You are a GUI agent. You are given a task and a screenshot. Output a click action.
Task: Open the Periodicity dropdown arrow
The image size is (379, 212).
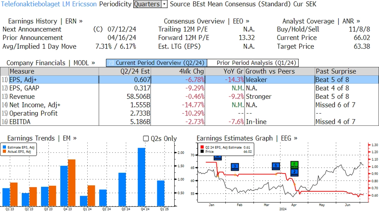[164, 4]
